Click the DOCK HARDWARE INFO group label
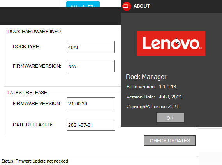The height and width of the screenshot is (165, 222). [34, 31]
